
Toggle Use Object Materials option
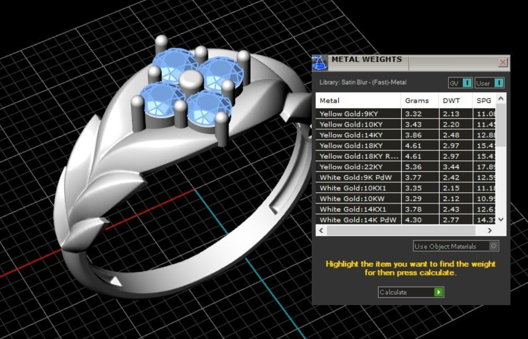point(456,246)
